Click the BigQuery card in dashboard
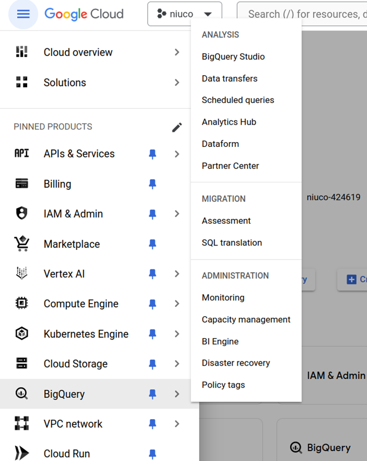The height and width of the screenshot is (461, 367). (322, 440)
